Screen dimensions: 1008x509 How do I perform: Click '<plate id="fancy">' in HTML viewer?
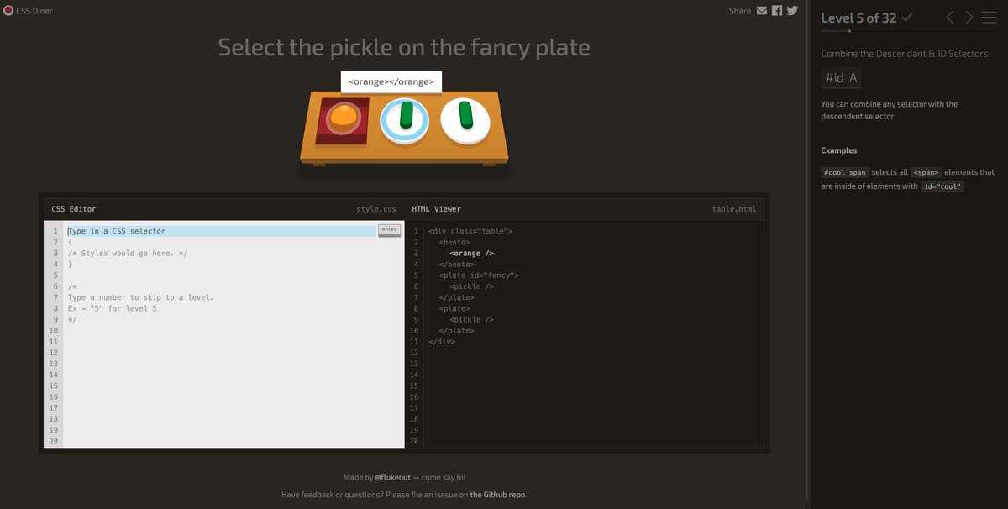[479, 275]
